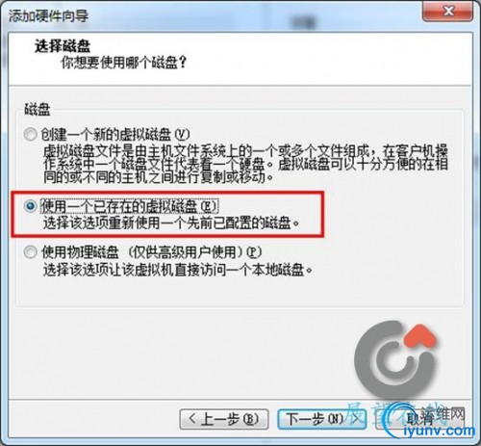Cancel the wizard with 取消 button

coord(420,419)
